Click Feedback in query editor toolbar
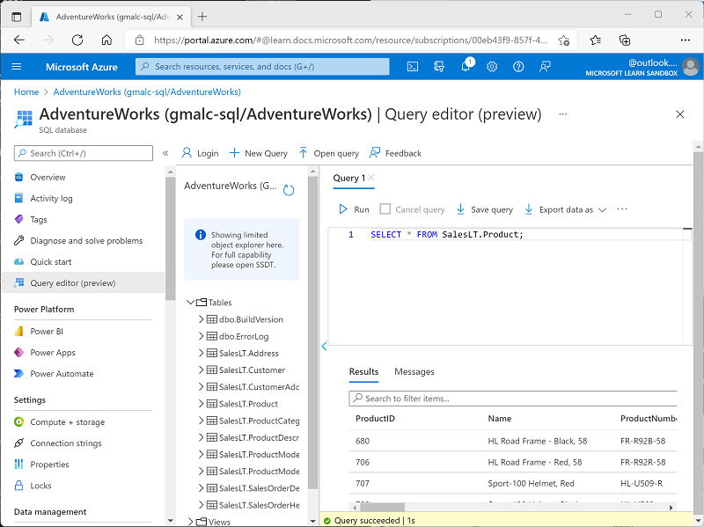Viewport: 704px width, 527px height. 395,153
